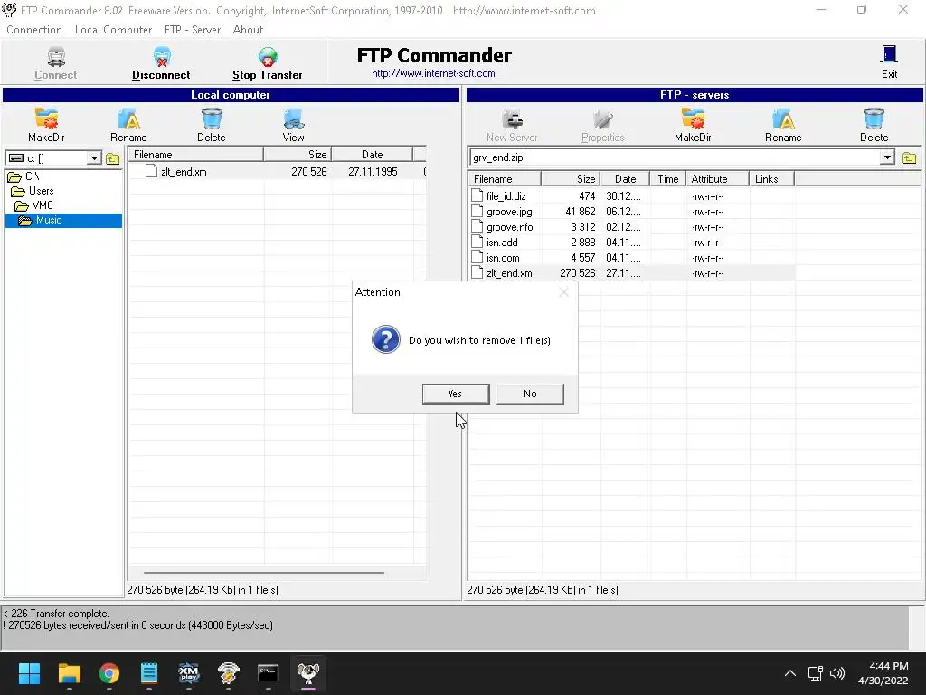Open Chrome from taskbar
The width and height of the screenshot is (926, 695).
(x=109, y=673)
